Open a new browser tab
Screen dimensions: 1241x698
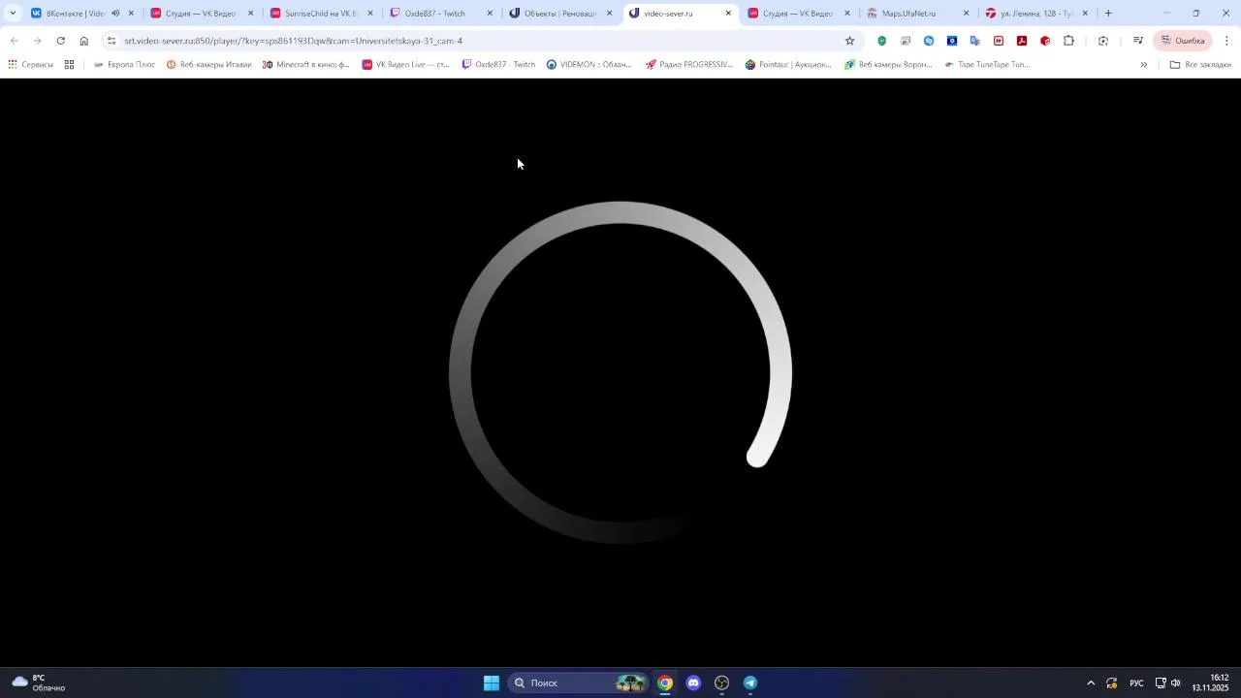coord(1108,14)
